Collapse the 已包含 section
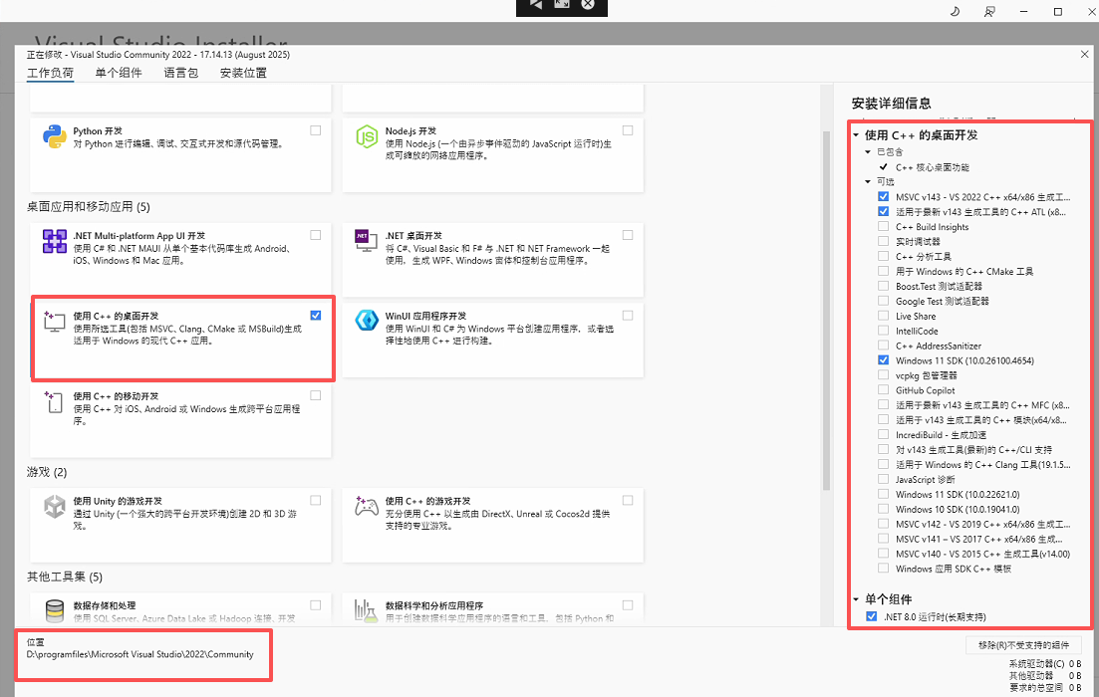Screen dimensions: 1099x697 [867, 151]
